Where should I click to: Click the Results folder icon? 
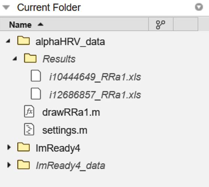pyautogui.click(x=30, y=58)
